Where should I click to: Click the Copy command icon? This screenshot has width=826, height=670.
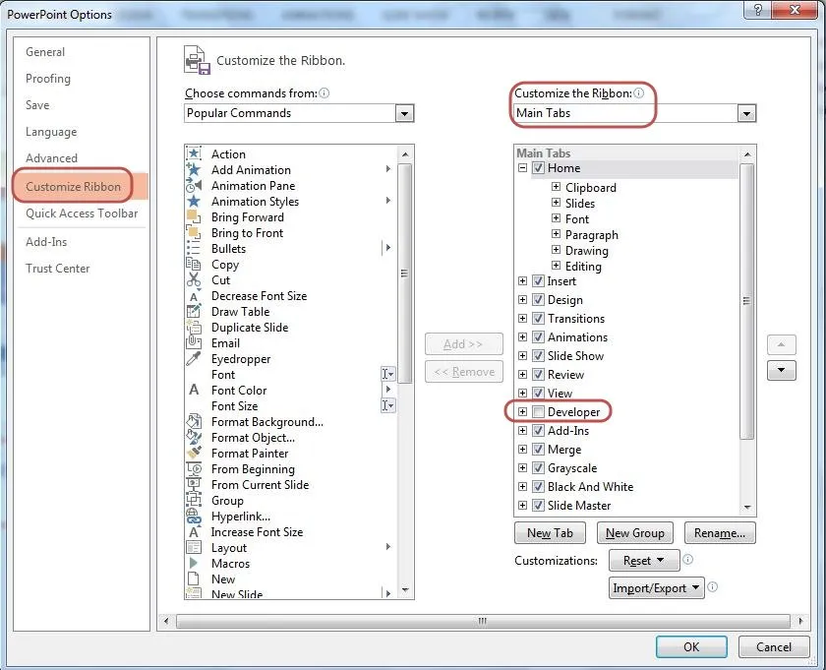point(194,264)
